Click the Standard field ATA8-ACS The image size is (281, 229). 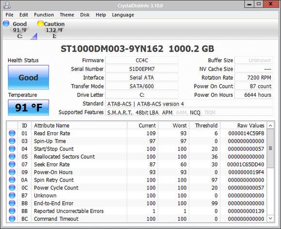pos(189,104)
